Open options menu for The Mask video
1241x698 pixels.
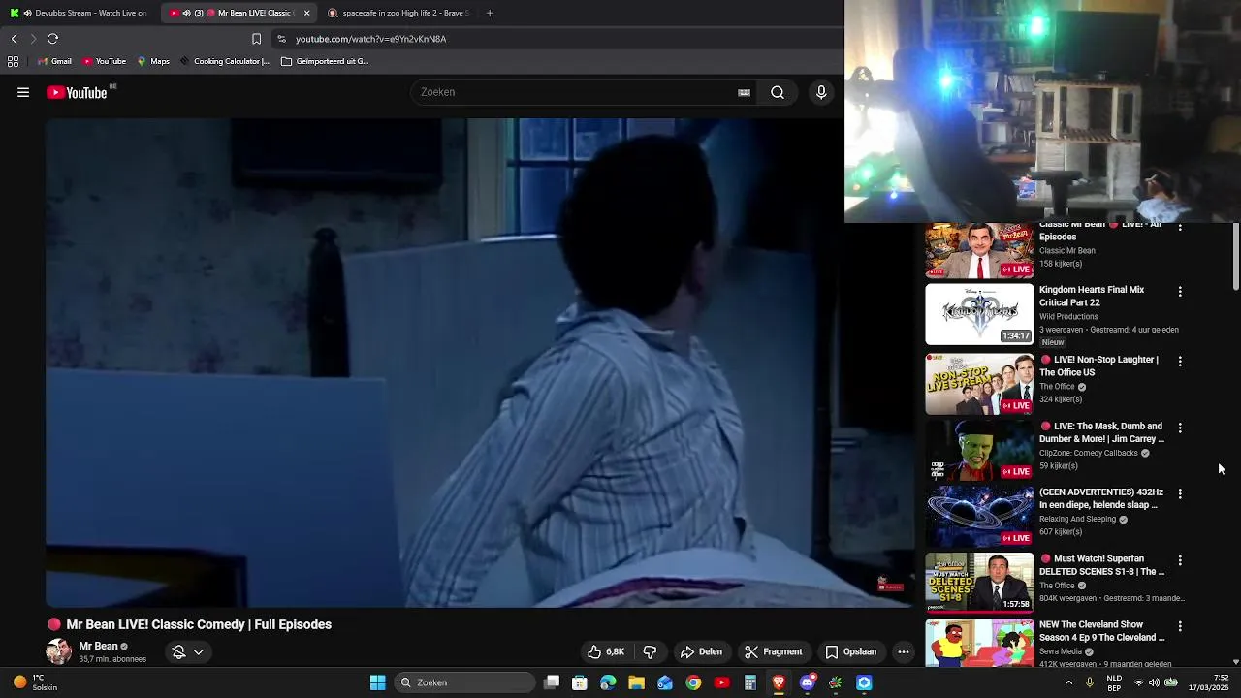(x=1180, y=428)
